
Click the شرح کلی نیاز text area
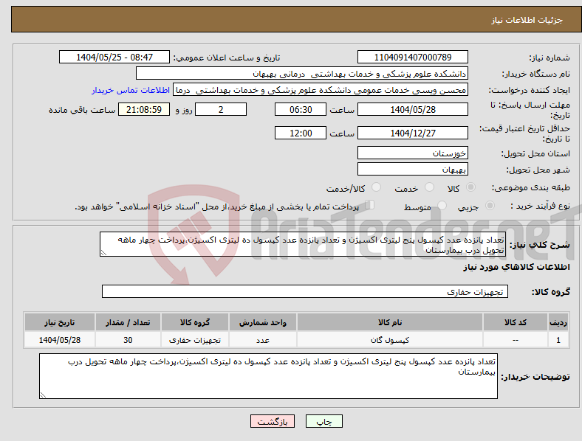click(303, 244)
